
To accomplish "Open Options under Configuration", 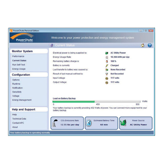I will (16, 80).
